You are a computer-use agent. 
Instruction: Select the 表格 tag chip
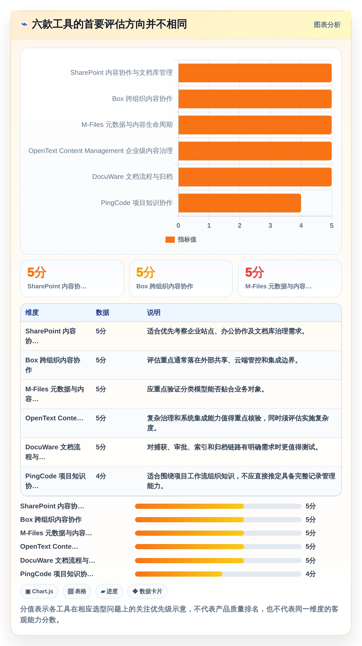[x=77, y=591]
